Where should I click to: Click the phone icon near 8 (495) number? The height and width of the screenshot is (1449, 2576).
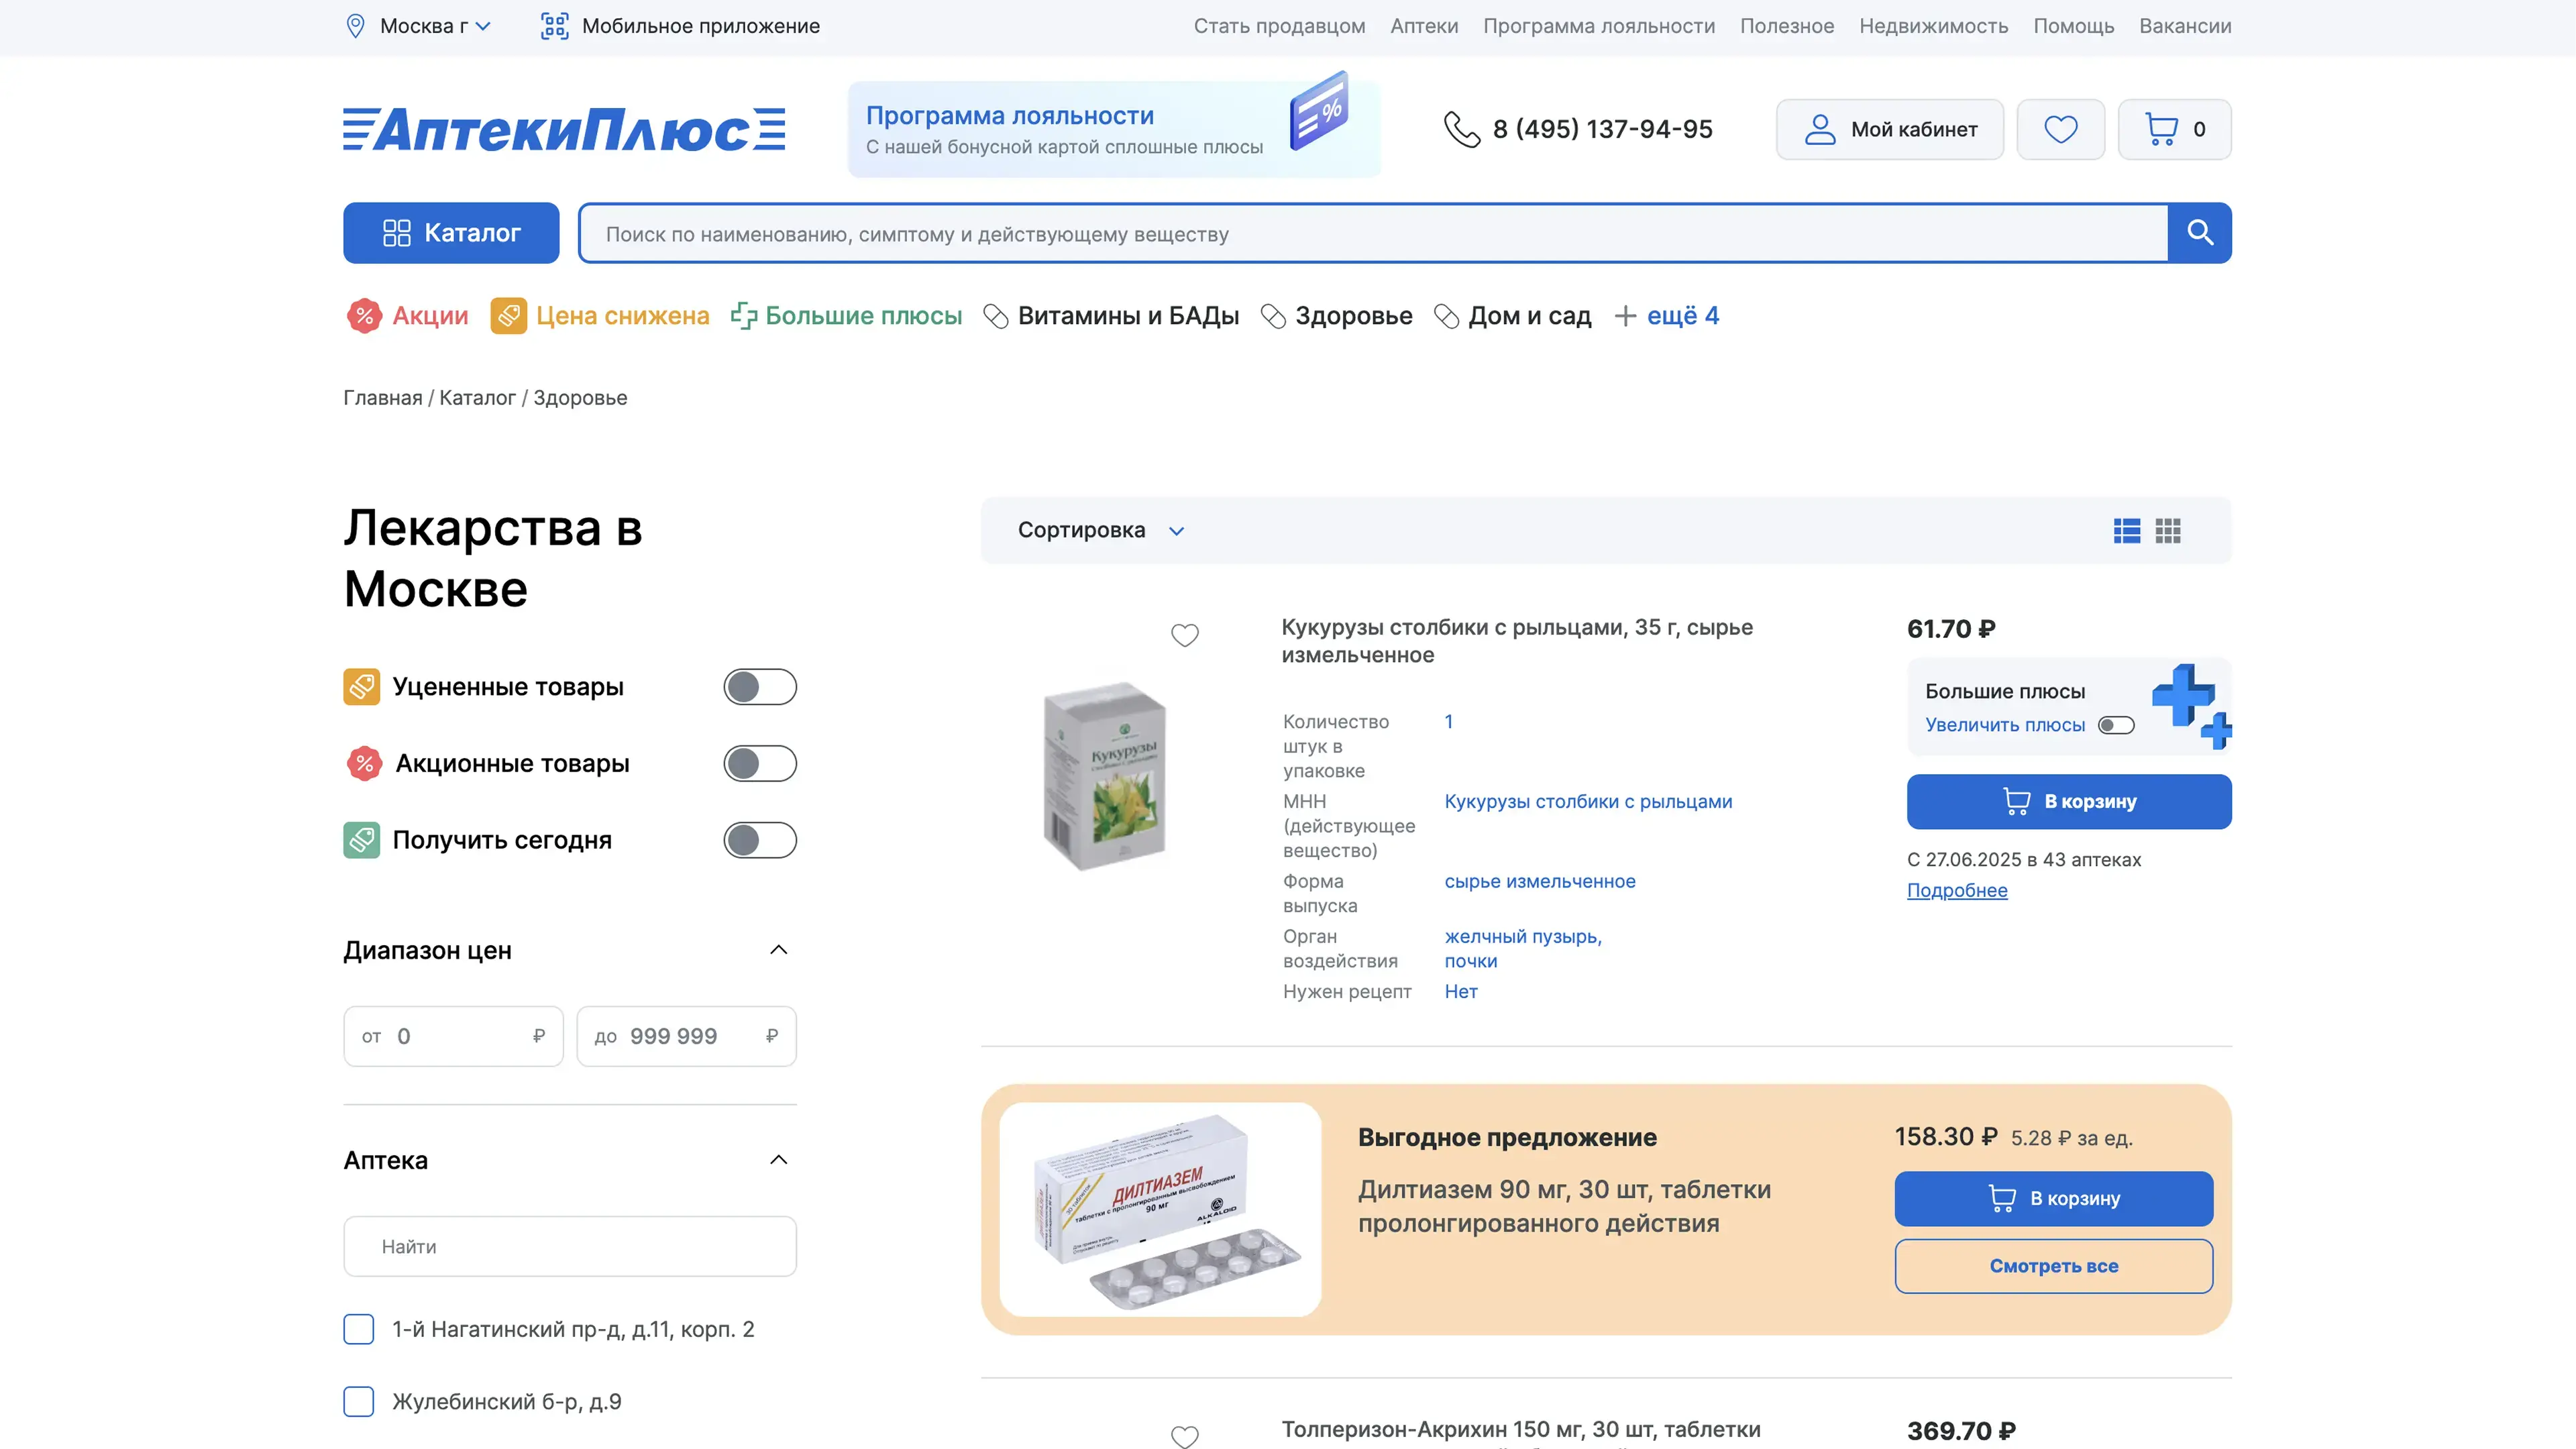[x=1461, y=129]
